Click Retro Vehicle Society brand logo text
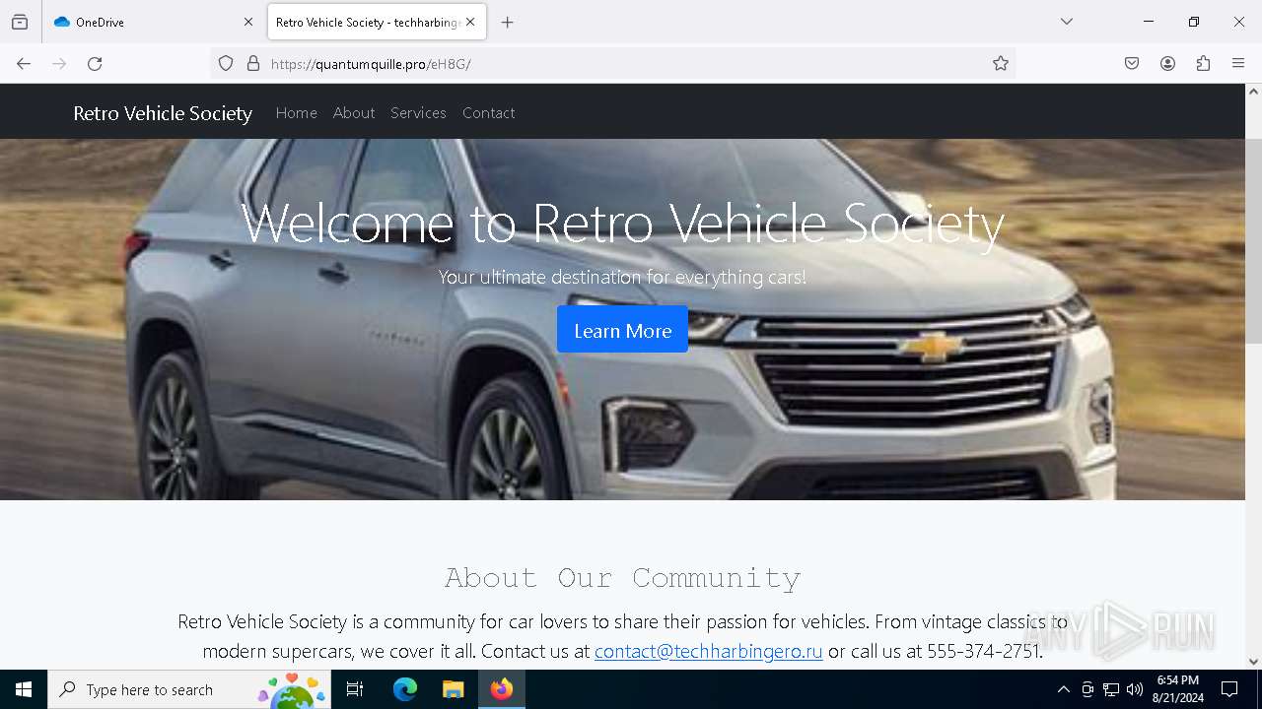 pyautogui.click(x=163, y=113)
